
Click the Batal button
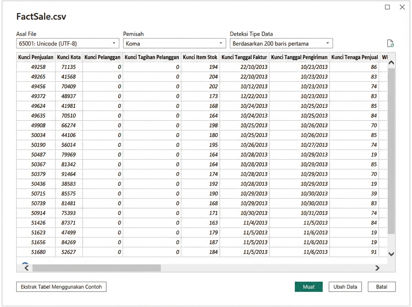pyautogui.click(x=382, y=287)
